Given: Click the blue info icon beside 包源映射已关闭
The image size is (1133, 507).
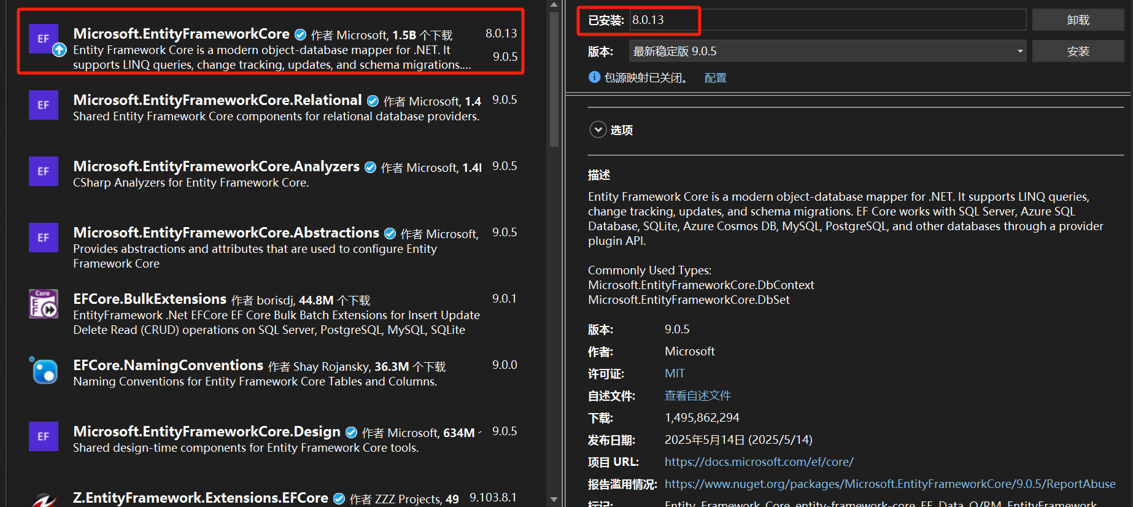Looking at the screenshot, I should click(594, 77).
